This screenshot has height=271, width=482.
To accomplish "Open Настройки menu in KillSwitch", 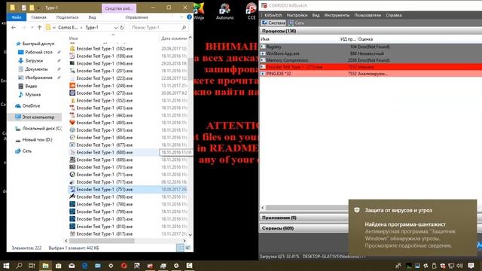I will (x=297, y=15).
